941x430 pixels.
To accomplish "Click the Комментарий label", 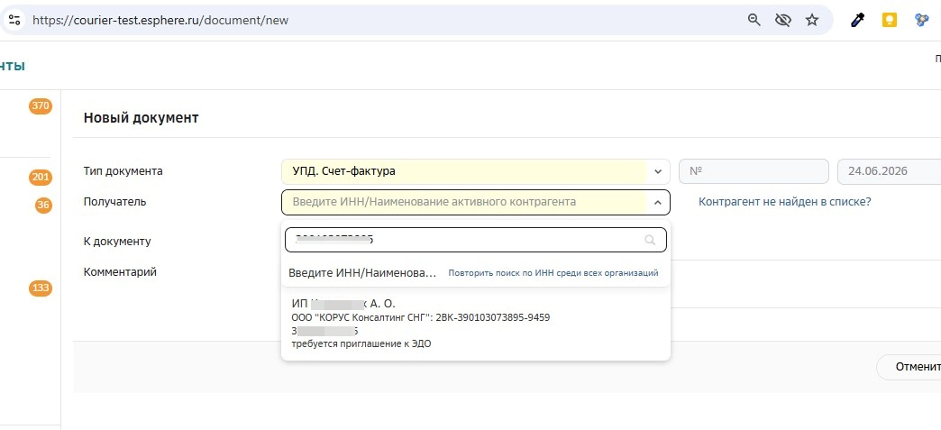I will click(x=120, y=272).
